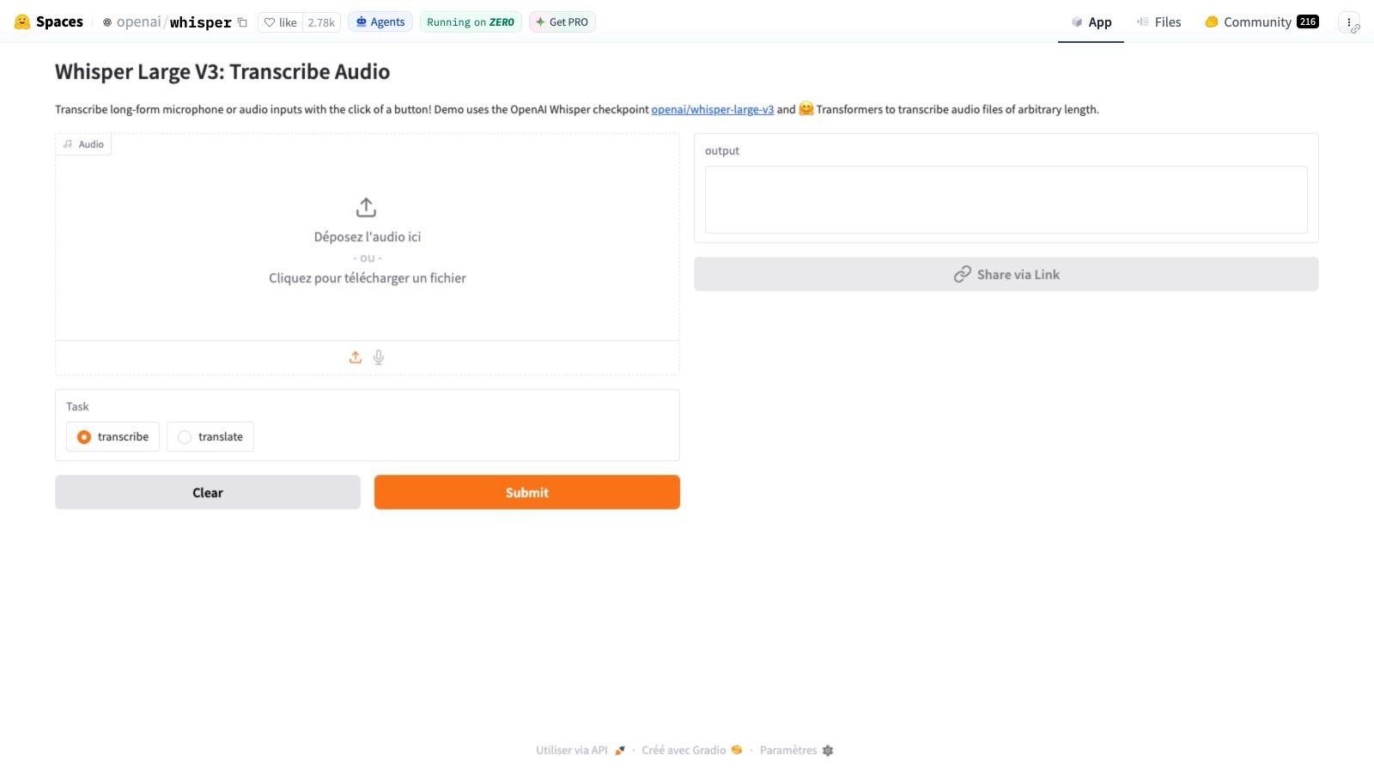Screen dimensions: 1374x773
Task: Click the whisper space name in the header
Action: coord(200,22)
